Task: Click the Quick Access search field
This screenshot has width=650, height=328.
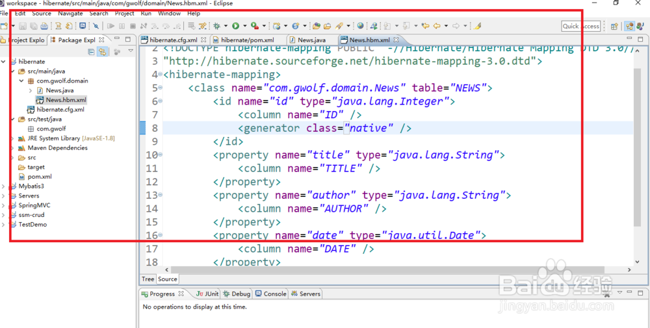Action: pyautogui.click(x=580, y=26)
